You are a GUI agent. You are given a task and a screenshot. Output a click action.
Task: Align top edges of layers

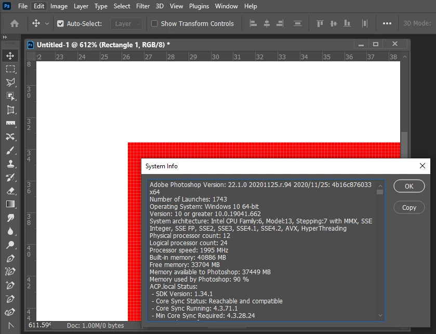tap(320, 23)
